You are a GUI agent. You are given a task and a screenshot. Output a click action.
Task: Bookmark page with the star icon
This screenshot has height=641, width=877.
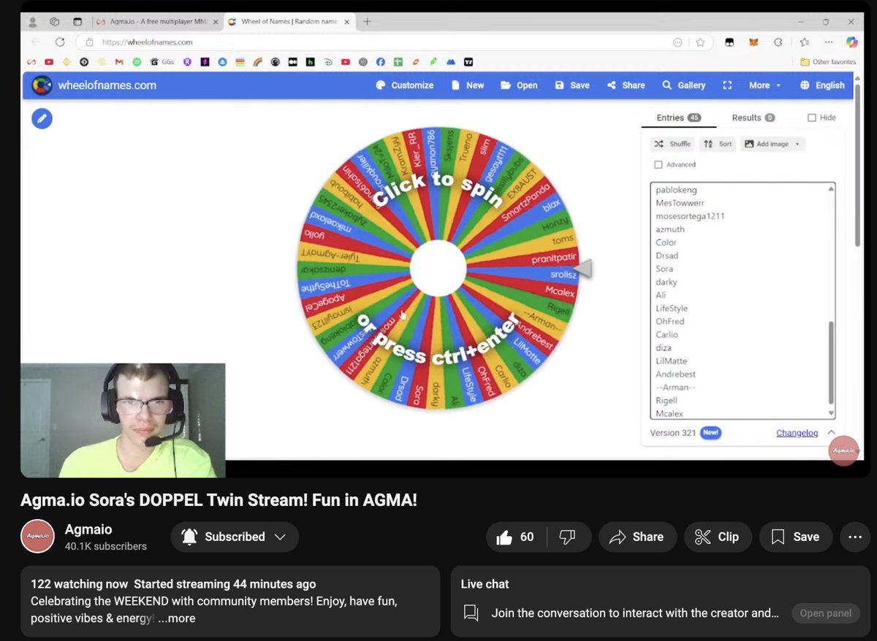700,42
